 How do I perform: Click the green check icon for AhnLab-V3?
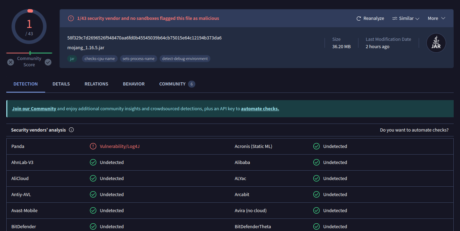(x=93, y=162)
